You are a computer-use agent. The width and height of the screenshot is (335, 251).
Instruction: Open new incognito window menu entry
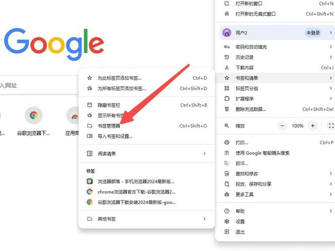pyautogui.click(x=276, y=14)
